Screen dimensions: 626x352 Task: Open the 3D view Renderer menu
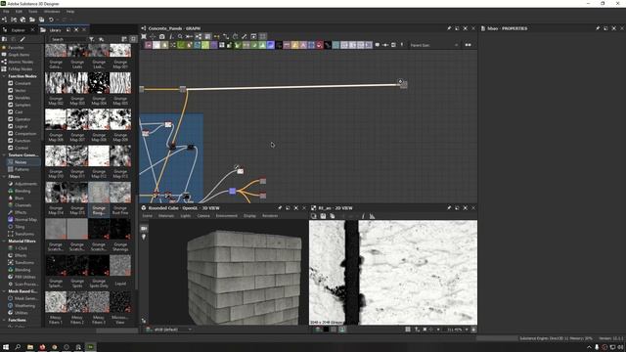pyautogui.click(x=270, y=216)
